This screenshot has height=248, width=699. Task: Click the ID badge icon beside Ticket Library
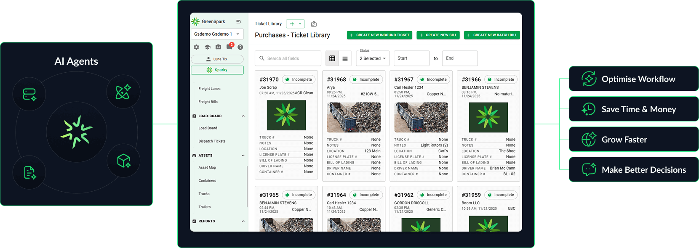click(x=314, y=24)
